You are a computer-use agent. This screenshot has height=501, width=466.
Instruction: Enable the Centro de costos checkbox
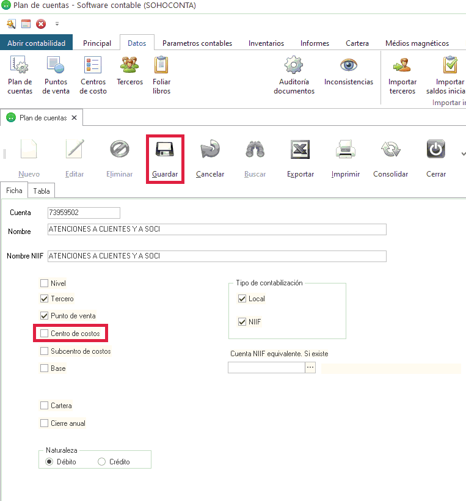point(44,334)
